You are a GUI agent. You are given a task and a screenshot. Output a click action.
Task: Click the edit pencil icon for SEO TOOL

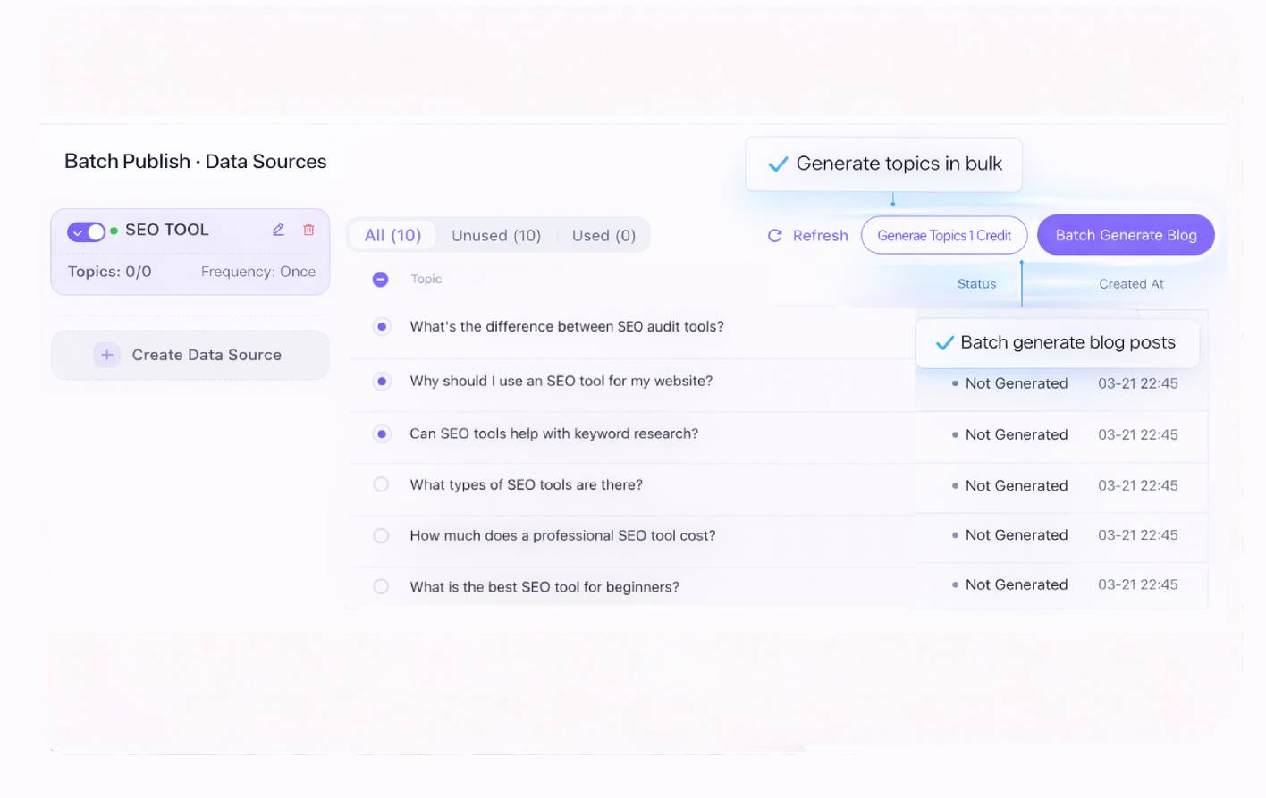[278, 230]
